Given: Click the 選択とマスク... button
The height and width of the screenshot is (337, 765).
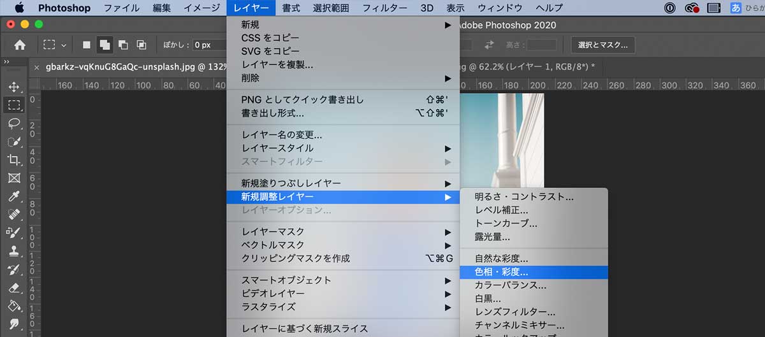Looking at the screenshot, I should tap(604, 45).
